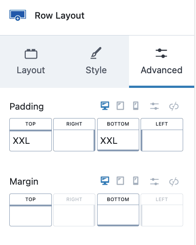Viewport: 196px width, 245px height.
Task: Open Padding Top XXL value selector
Action: click(31, 141)
